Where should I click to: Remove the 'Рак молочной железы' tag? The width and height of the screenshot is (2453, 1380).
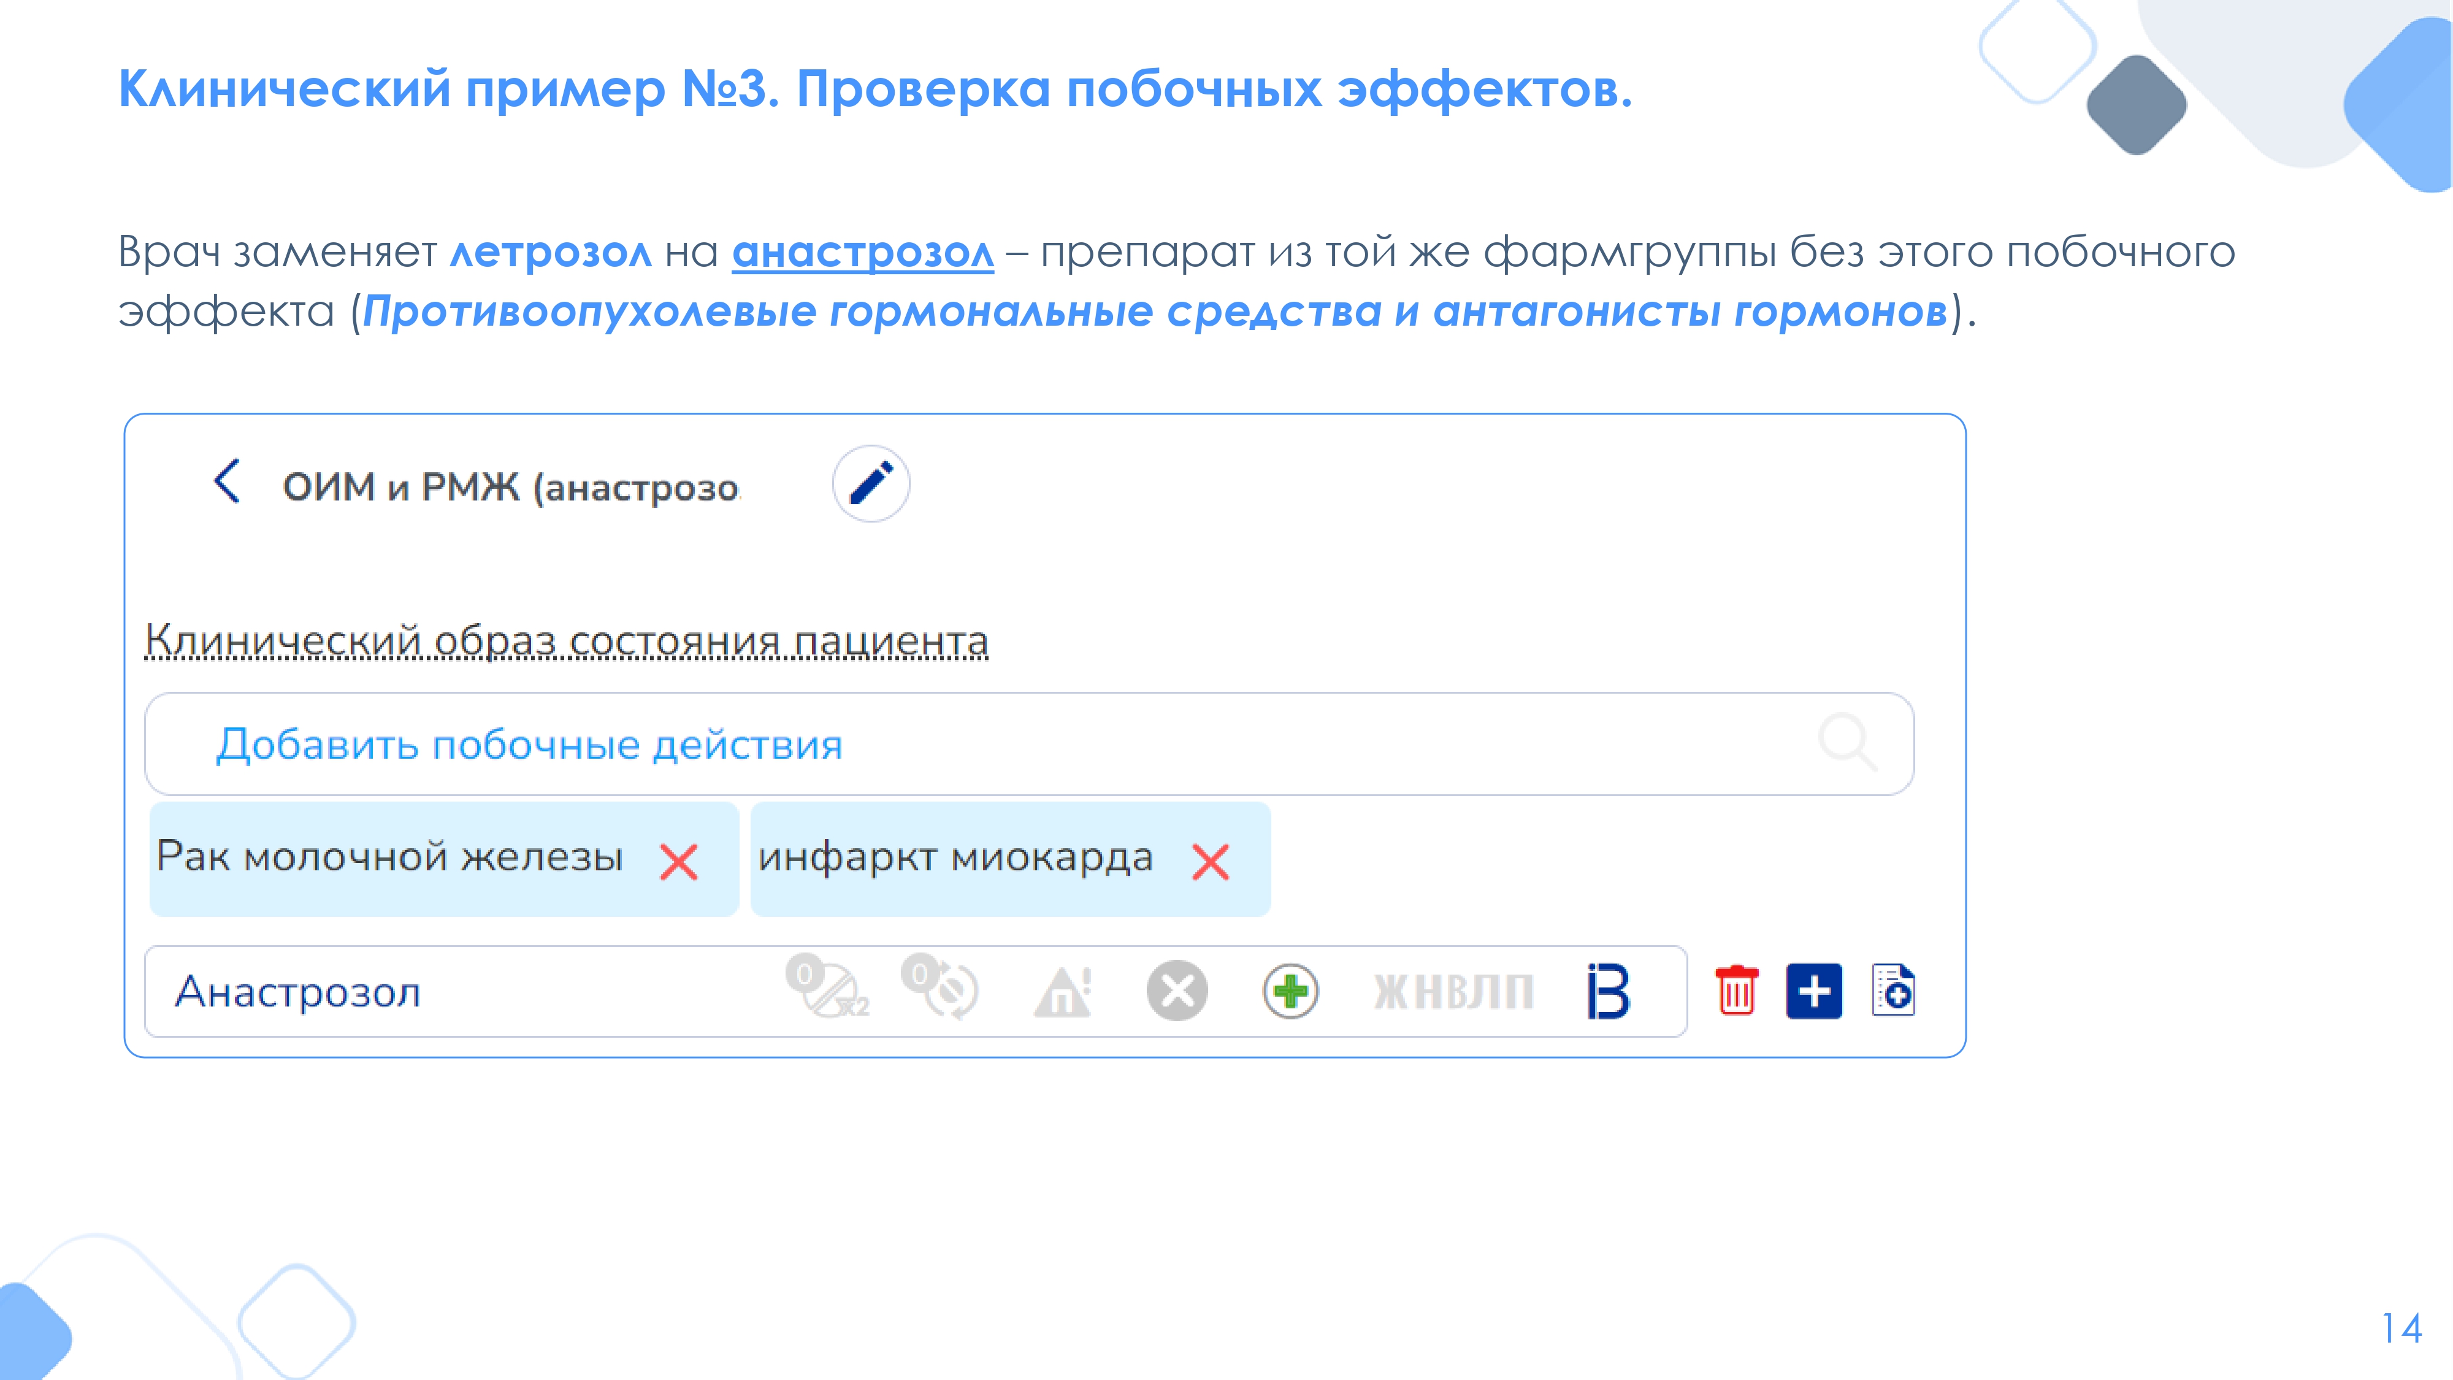(x=678, y=861)
